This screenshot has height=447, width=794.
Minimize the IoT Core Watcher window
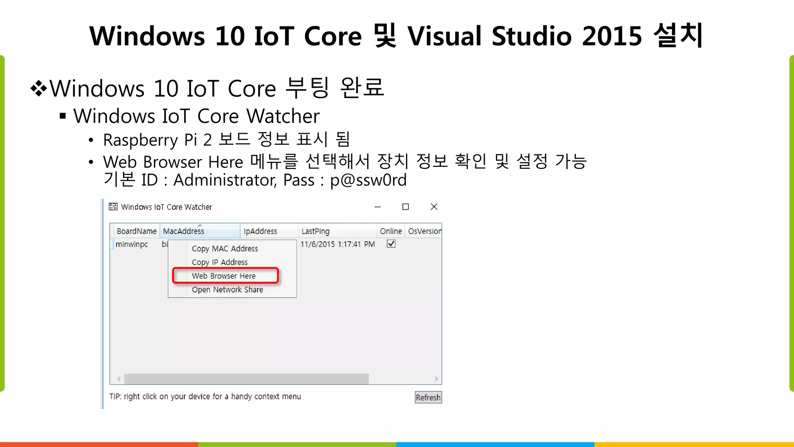coord(378,207)
